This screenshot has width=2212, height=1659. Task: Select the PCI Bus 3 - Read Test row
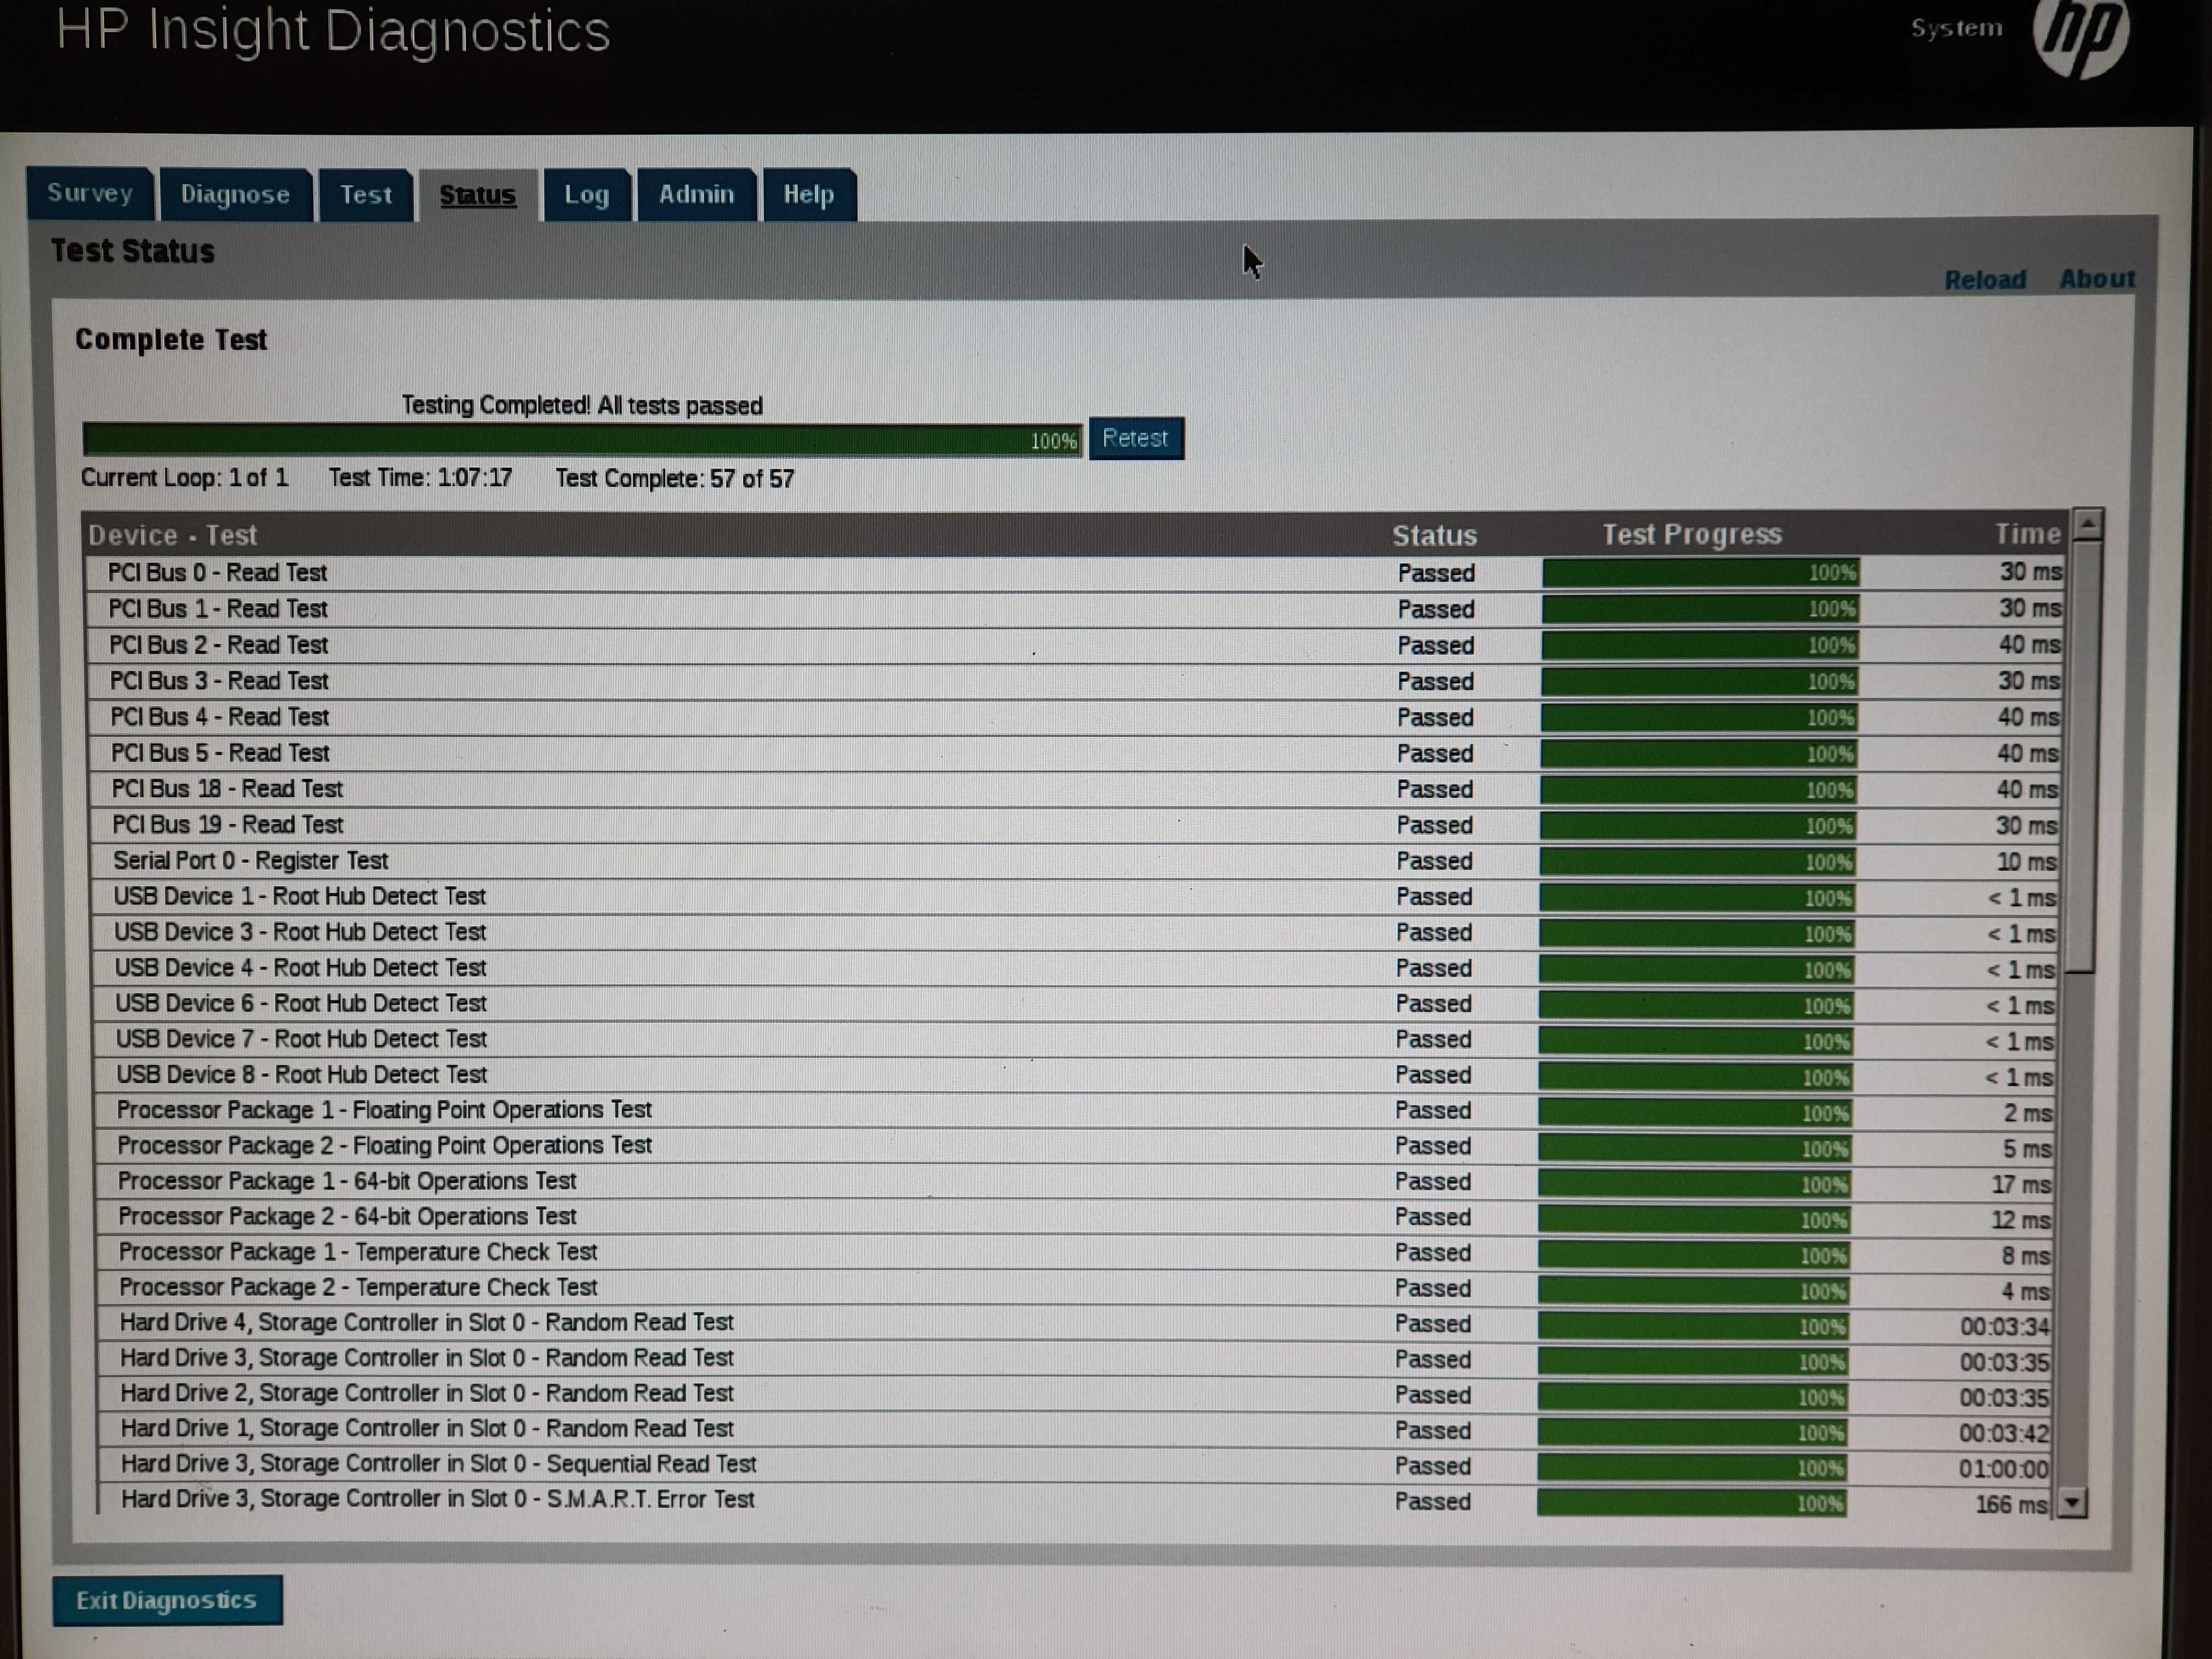[x=1076, y=681]
